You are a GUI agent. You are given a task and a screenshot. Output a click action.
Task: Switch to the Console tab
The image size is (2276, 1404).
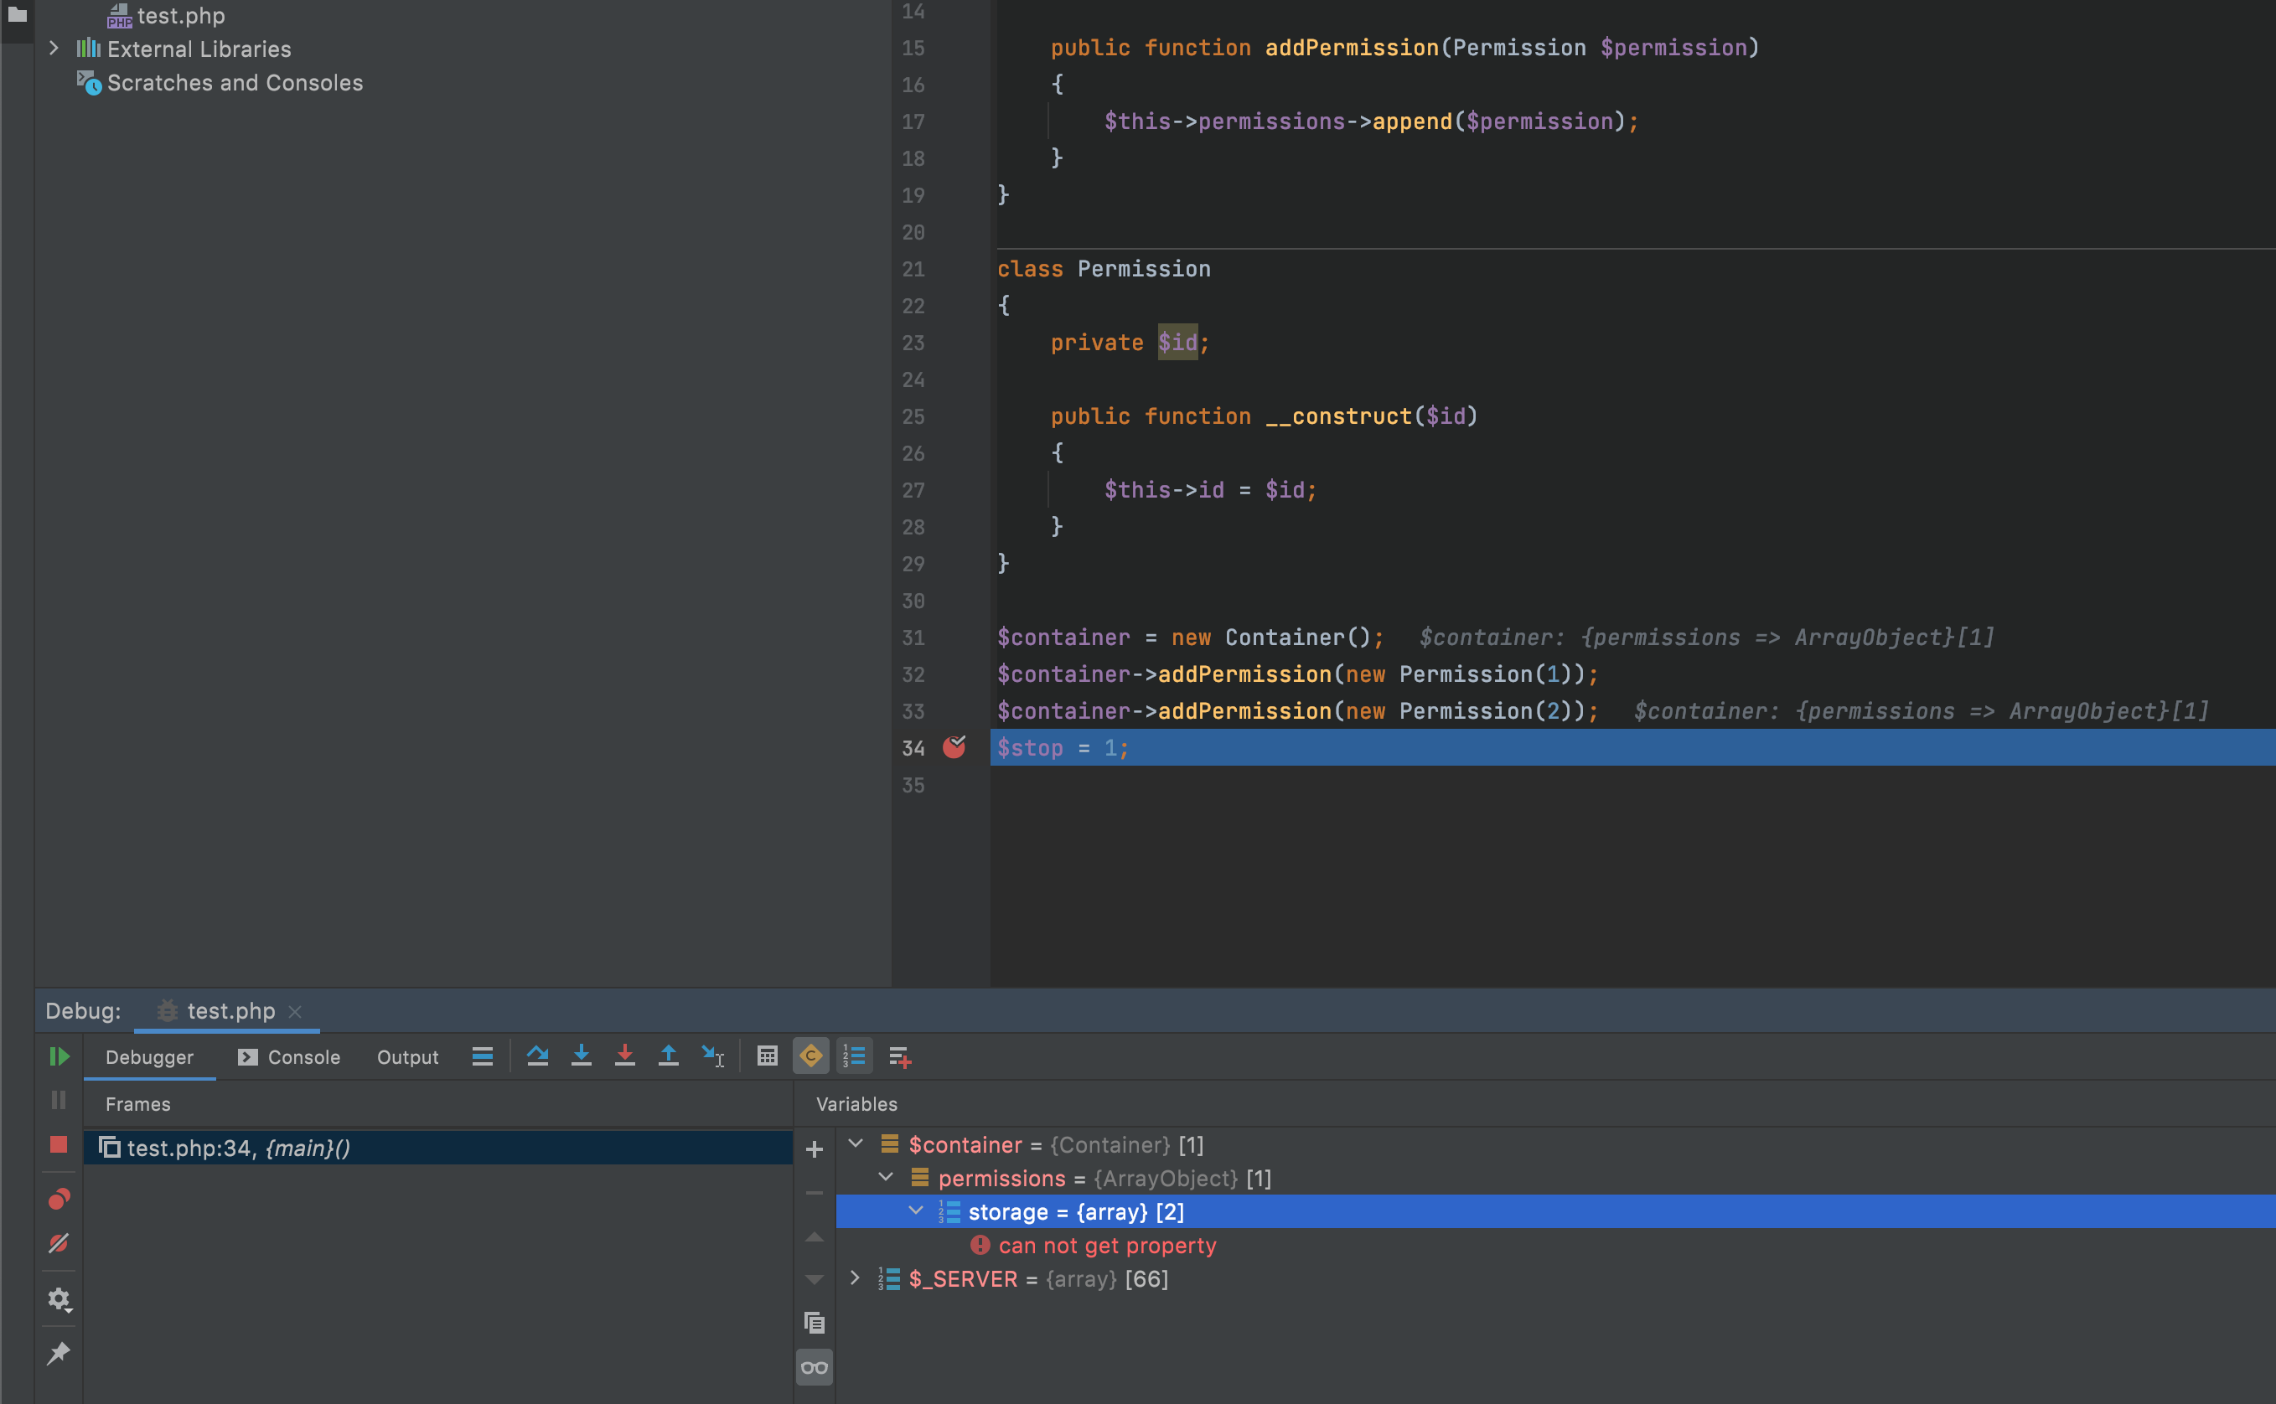click(x=289, y=1058)
